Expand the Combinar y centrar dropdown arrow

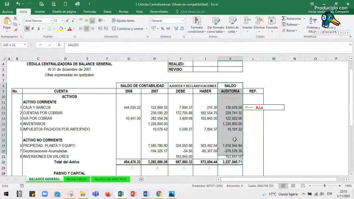(147, 29)
